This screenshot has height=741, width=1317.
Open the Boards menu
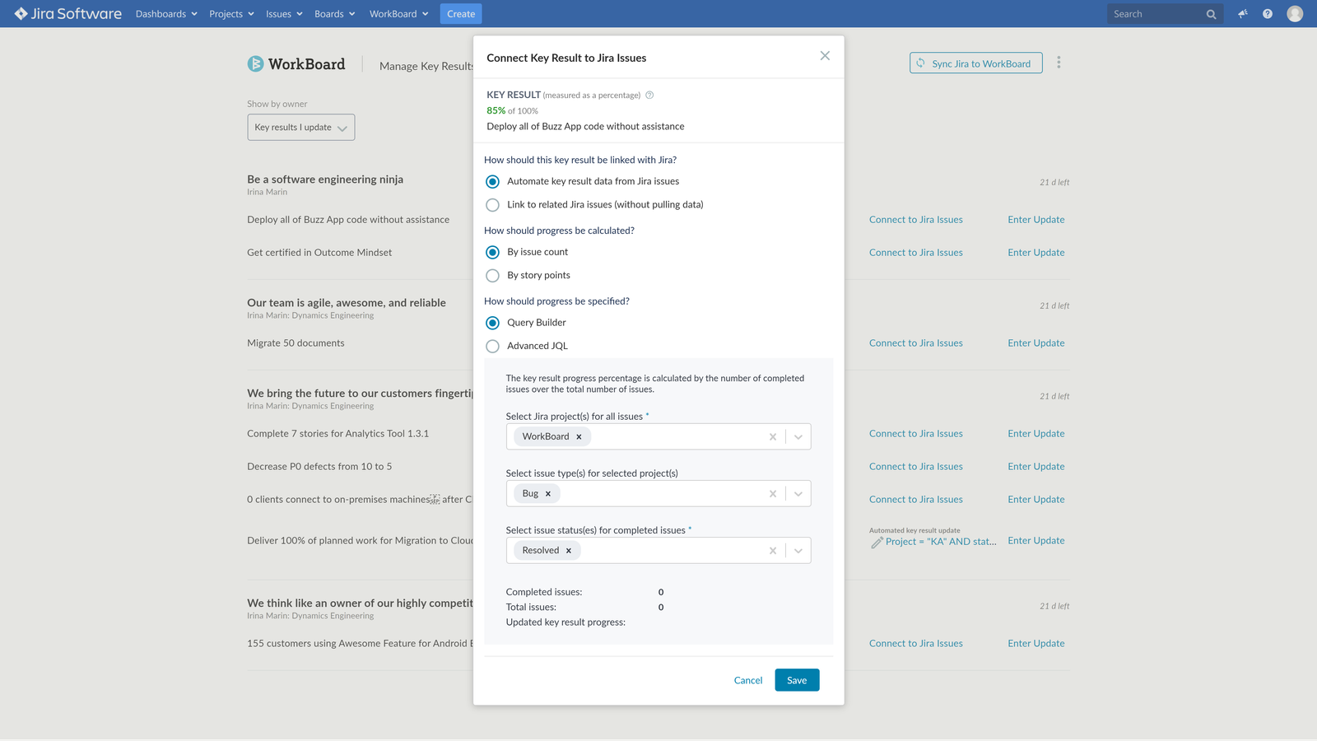pos(334,14)
